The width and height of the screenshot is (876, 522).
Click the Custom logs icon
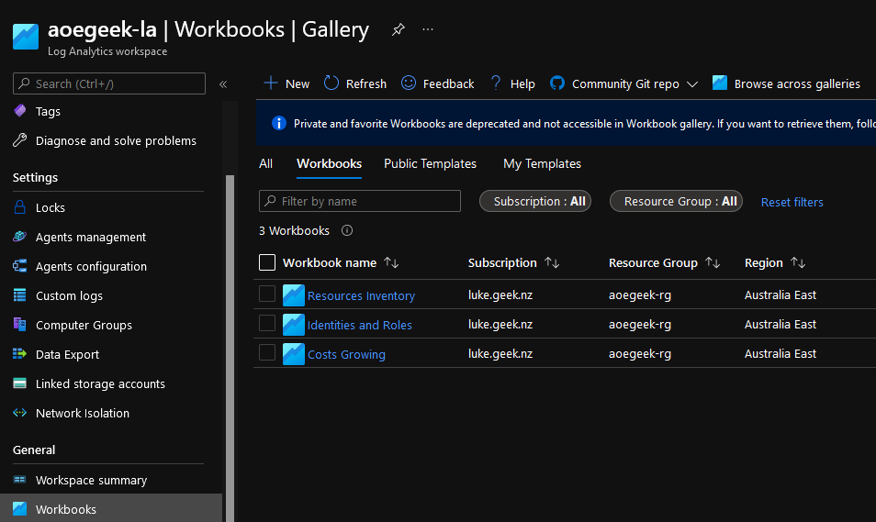click(x=19, y=295)
